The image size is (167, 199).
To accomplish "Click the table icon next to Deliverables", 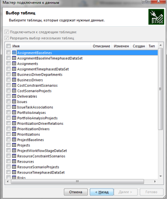I will click(14, 96).
